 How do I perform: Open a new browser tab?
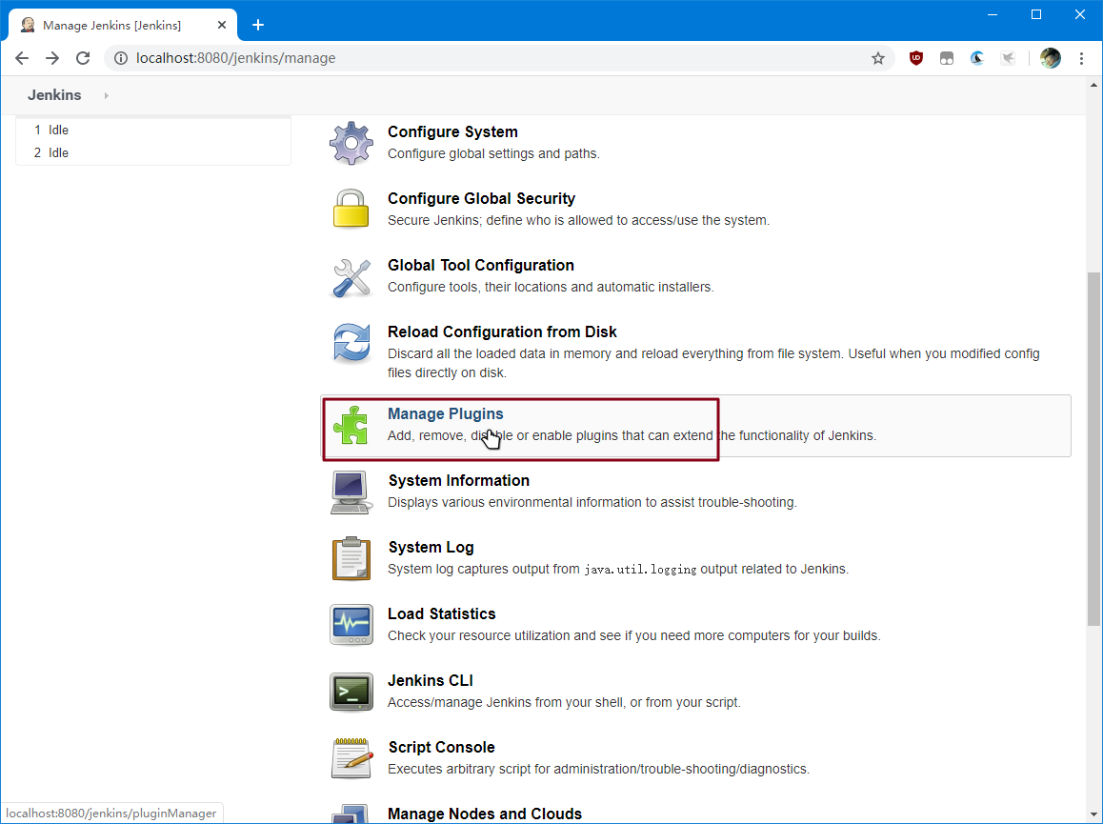point(258,26)
